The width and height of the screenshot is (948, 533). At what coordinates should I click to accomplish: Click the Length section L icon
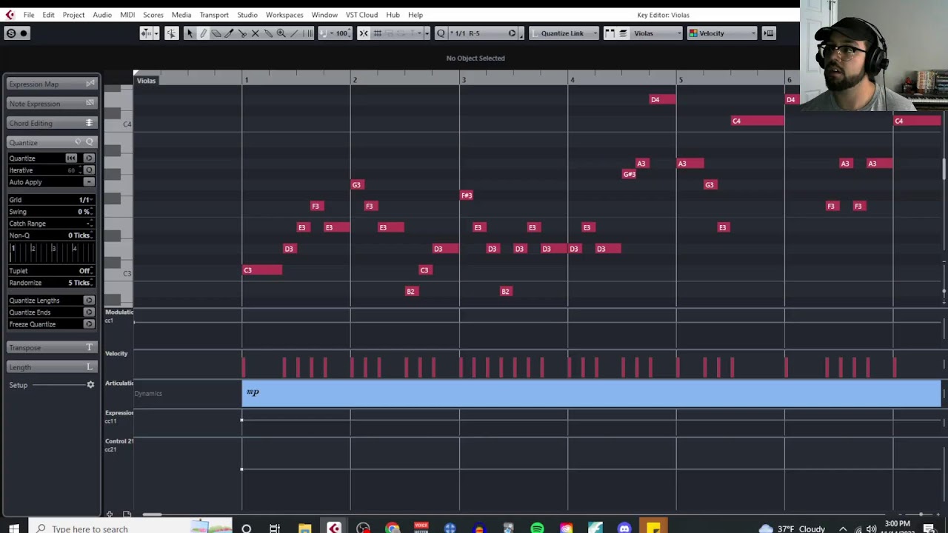pos(90,367)
